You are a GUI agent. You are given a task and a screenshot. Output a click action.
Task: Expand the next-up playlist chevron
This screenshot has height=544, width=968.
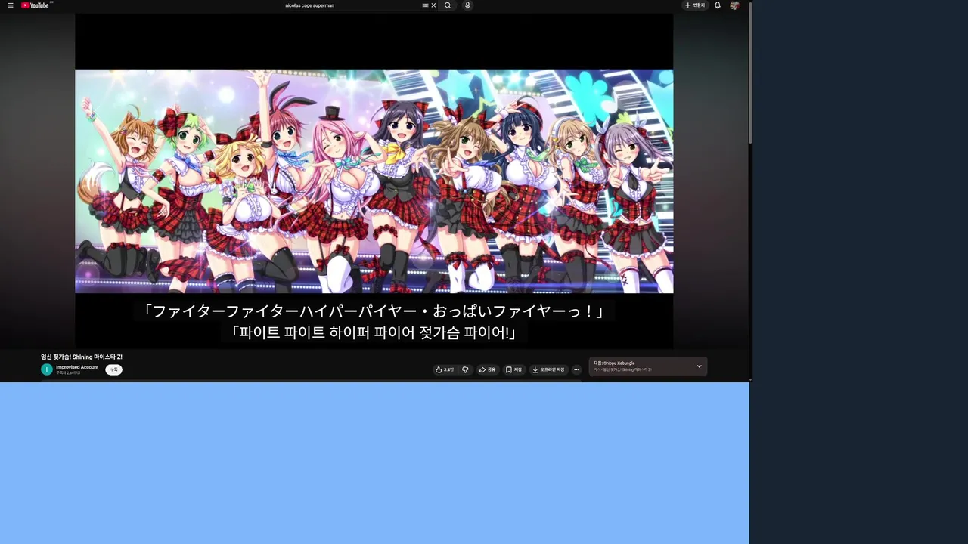pyautogui.click(x=700, y=366)
